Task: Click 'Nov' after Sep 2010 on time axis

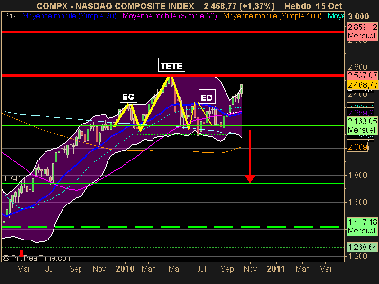Action: [250, 269]
